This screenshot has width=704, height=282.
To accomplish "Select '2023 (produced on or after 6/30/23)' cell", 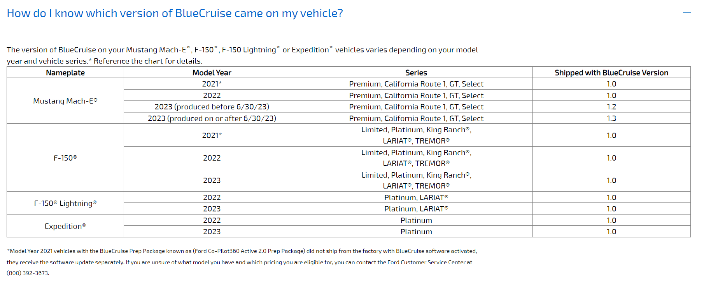I will (x=212, y=118).
